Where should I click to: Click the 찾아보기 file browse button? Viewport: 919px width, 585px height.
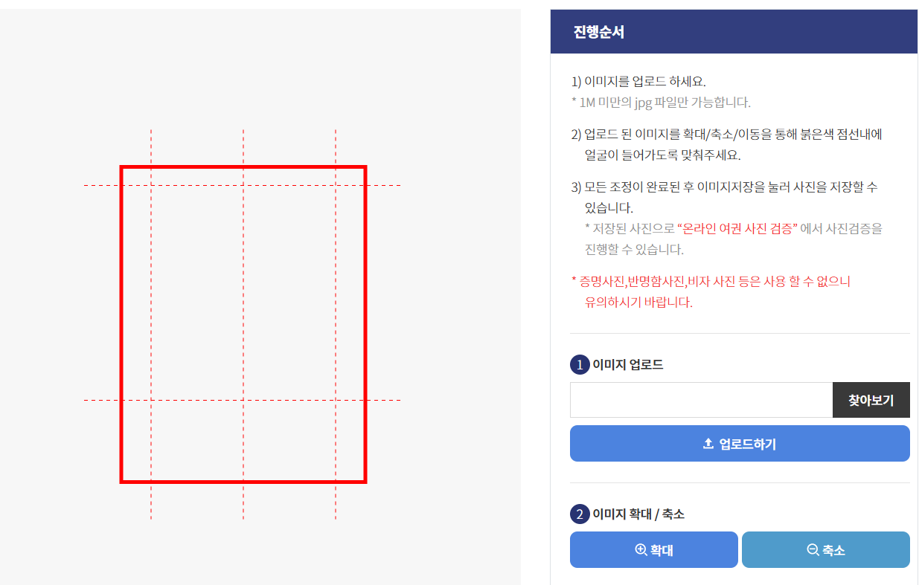[x=871, y=400]
